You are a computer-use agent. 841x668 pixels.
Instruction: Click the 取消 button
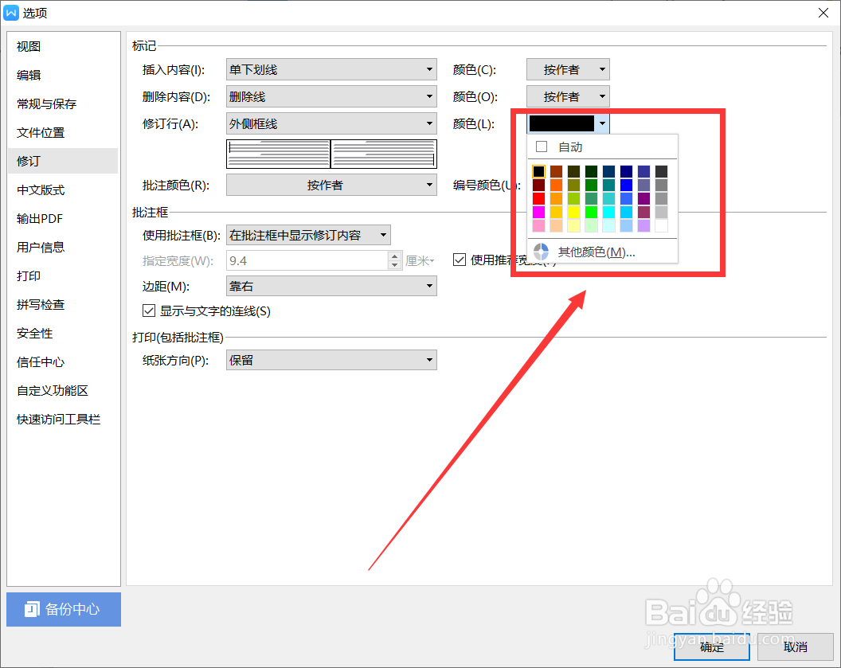[796, 647]
